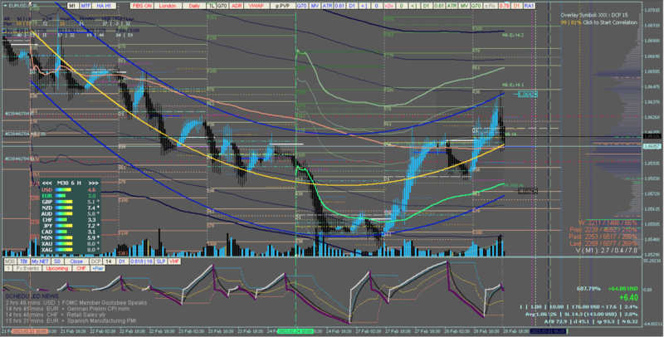
Task: Click the green 0 counter button
Action: [x=402, y=6]
